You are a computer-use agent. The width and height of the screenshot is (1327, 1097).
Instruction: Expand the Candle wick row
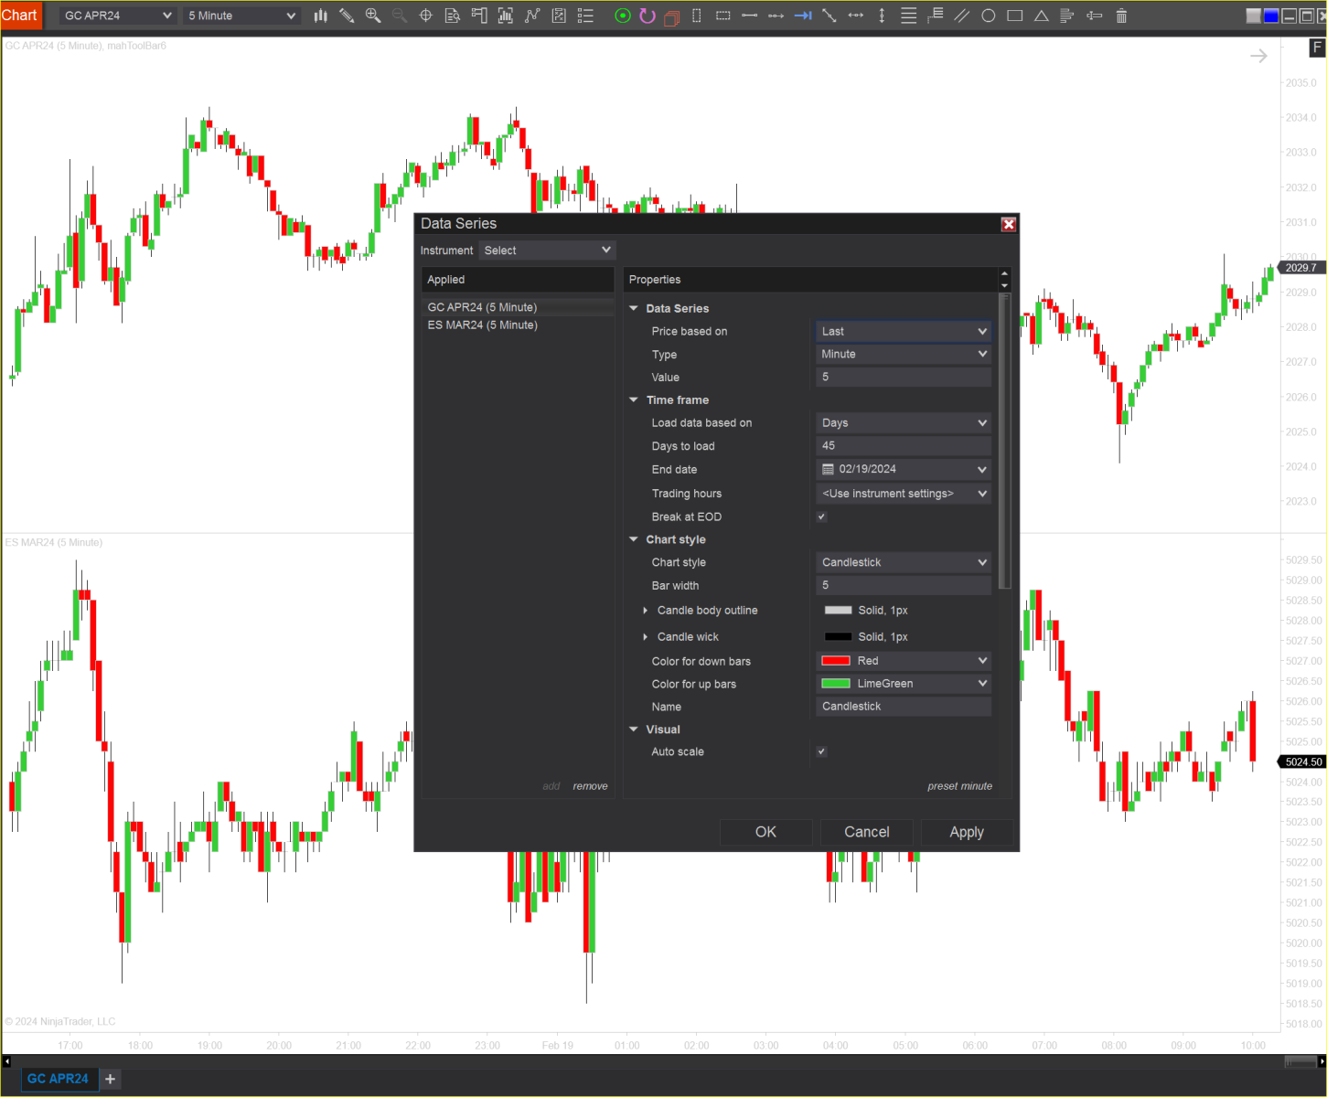(645, 637)
